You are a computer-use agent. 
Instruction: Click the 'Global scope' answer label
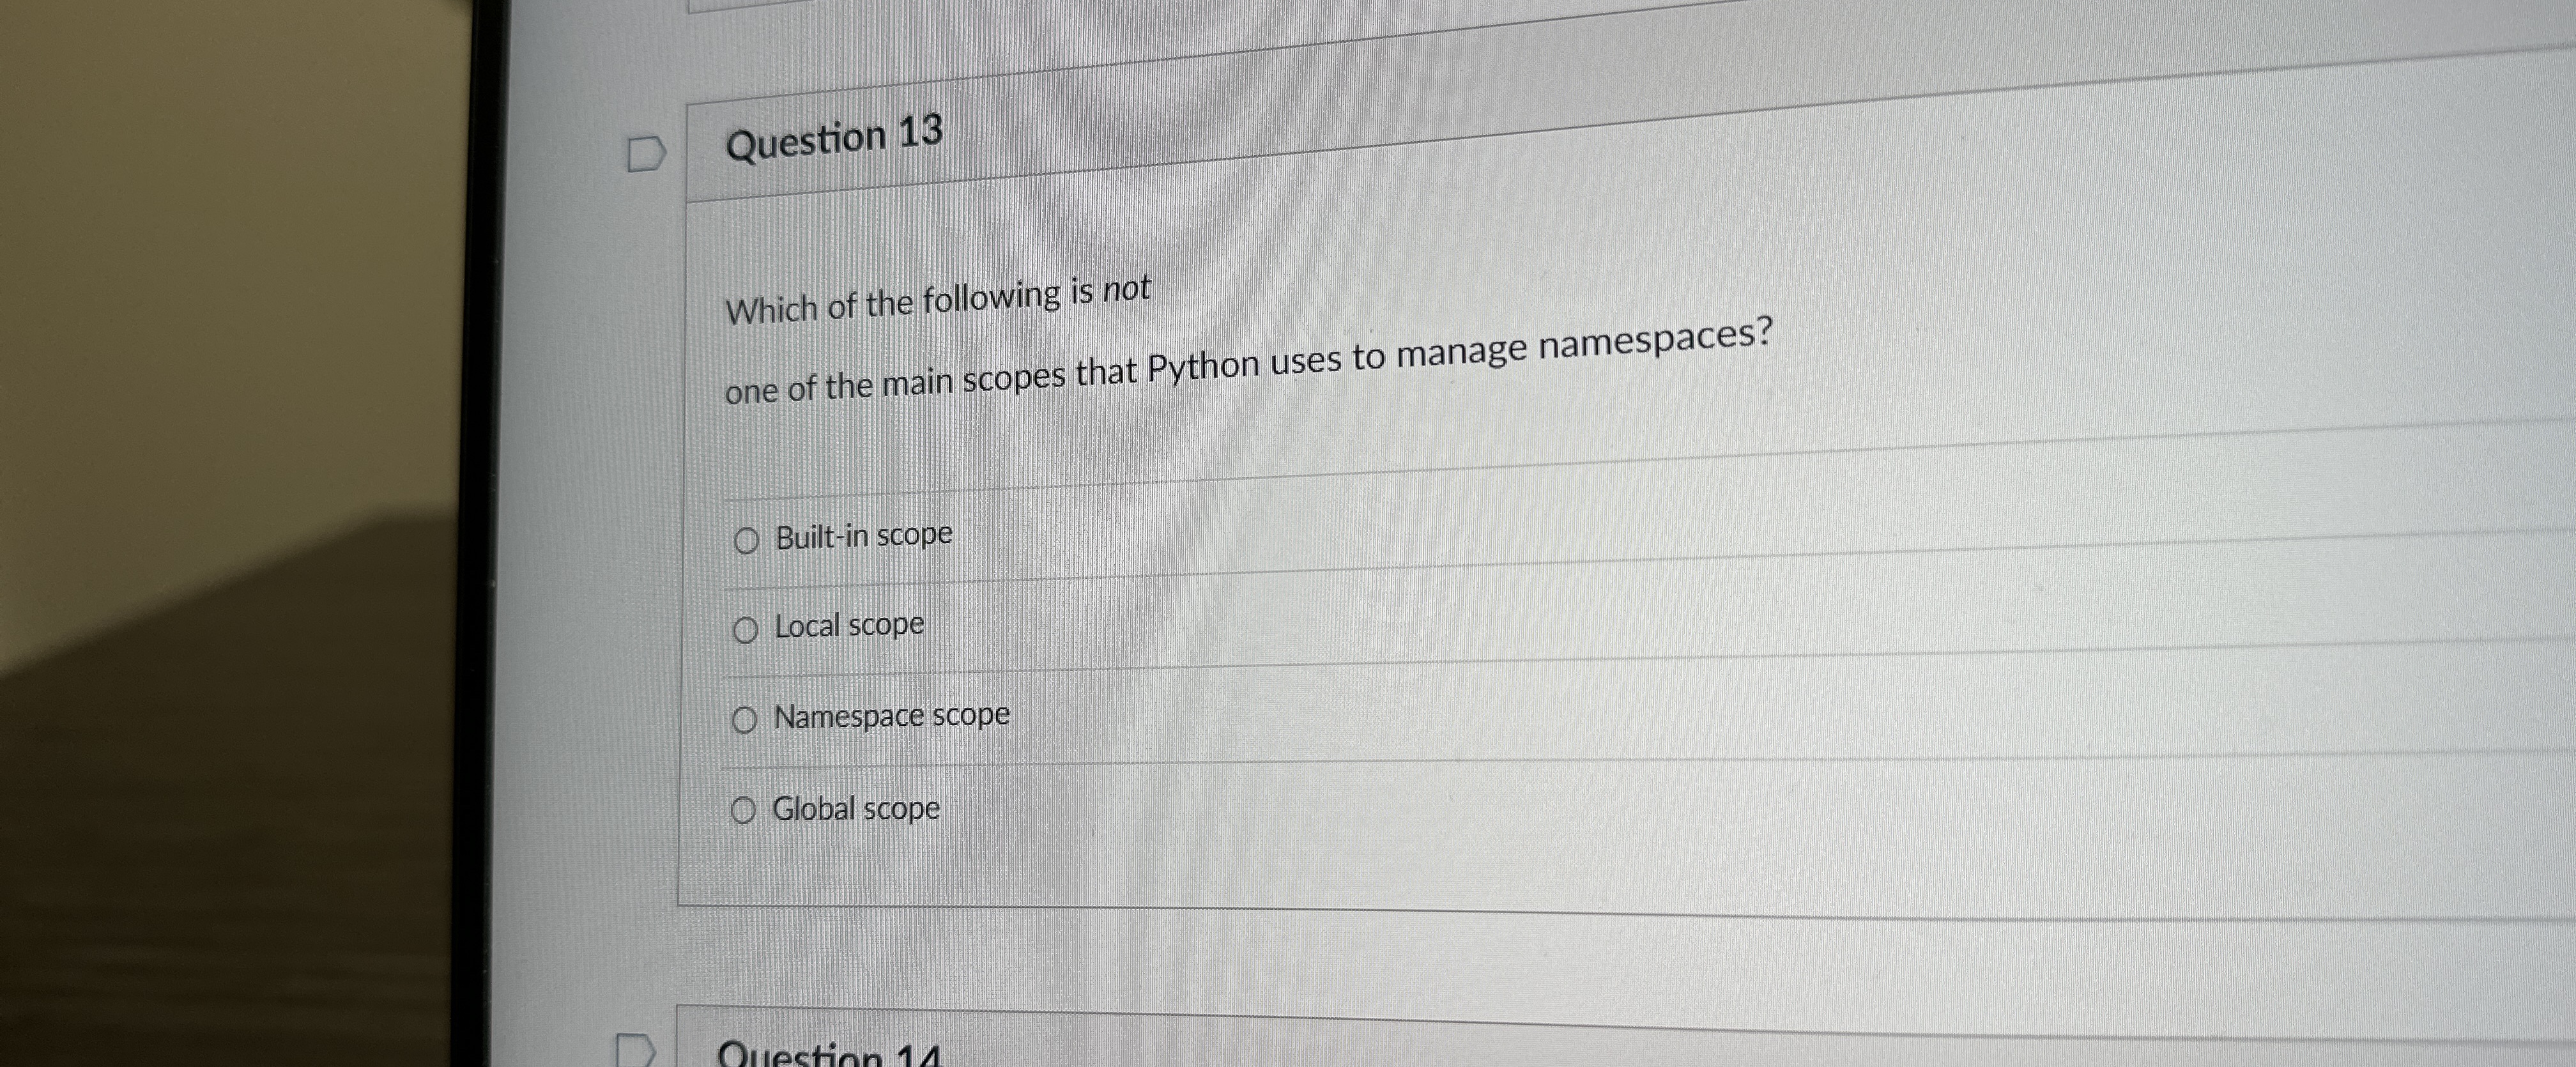(856, 808)
